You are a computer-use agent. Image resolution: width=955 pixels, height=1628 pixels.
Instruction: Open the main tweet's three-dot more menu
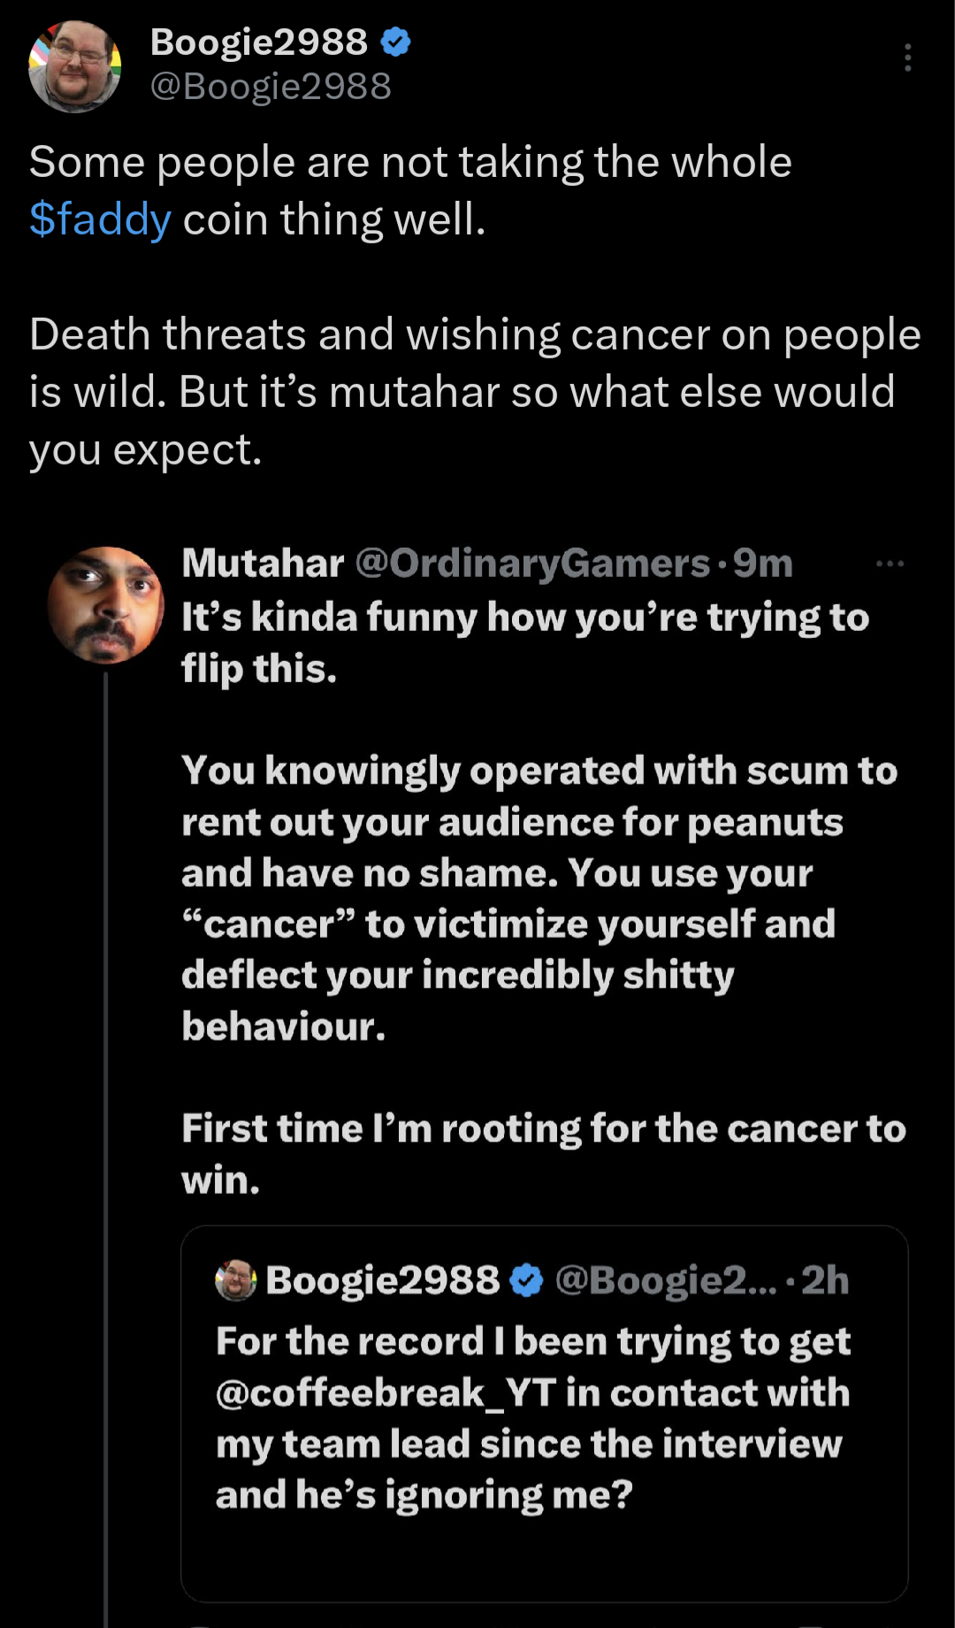[907, 58]
